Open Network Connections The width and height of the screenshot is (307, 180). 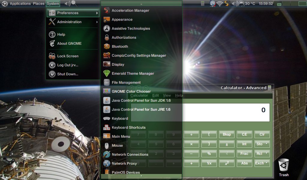tap(142, 154)
